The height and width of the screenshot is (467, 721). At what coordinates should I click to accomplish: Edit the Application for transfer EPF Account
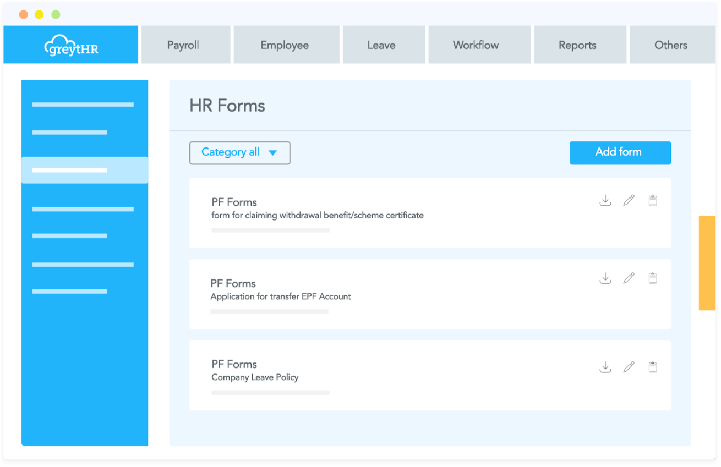[x=629, y=278]
